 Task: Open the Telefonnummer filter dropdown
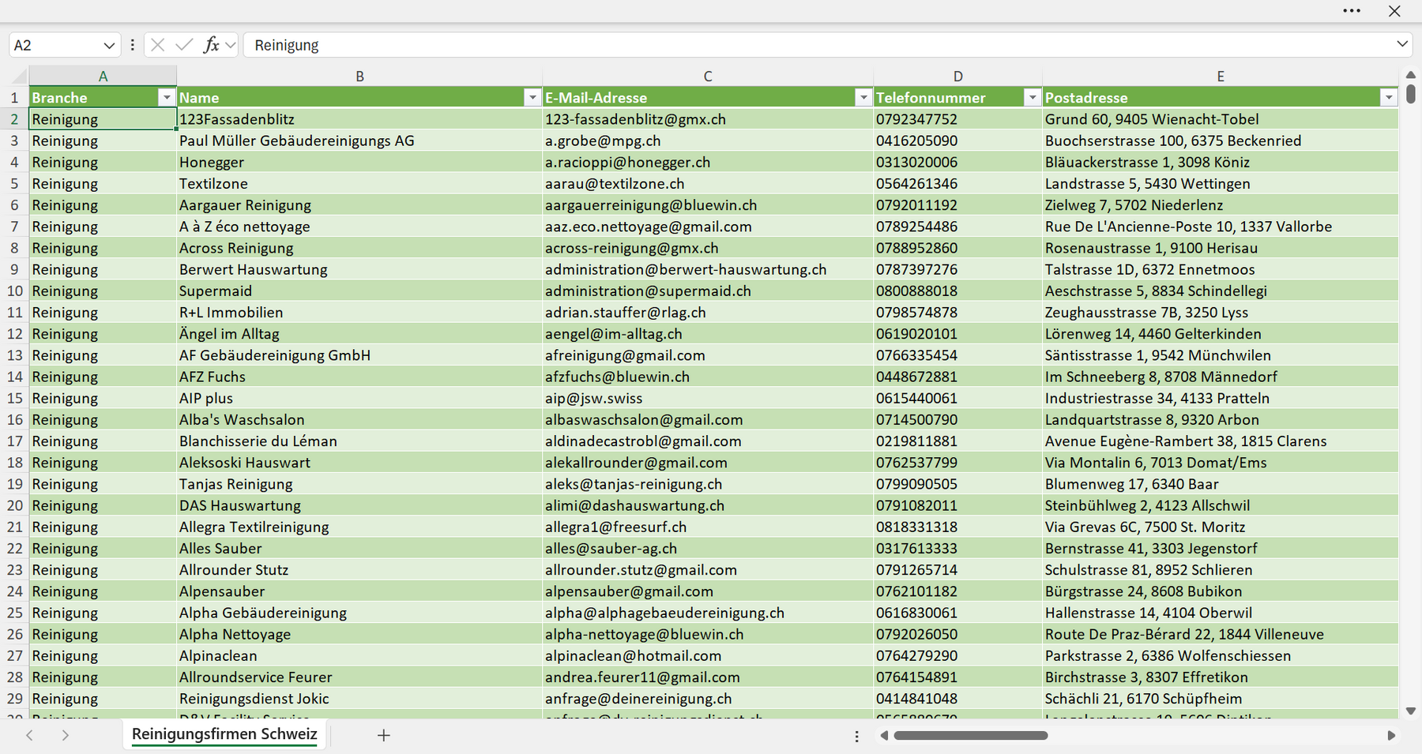(x=1032, y=97)
